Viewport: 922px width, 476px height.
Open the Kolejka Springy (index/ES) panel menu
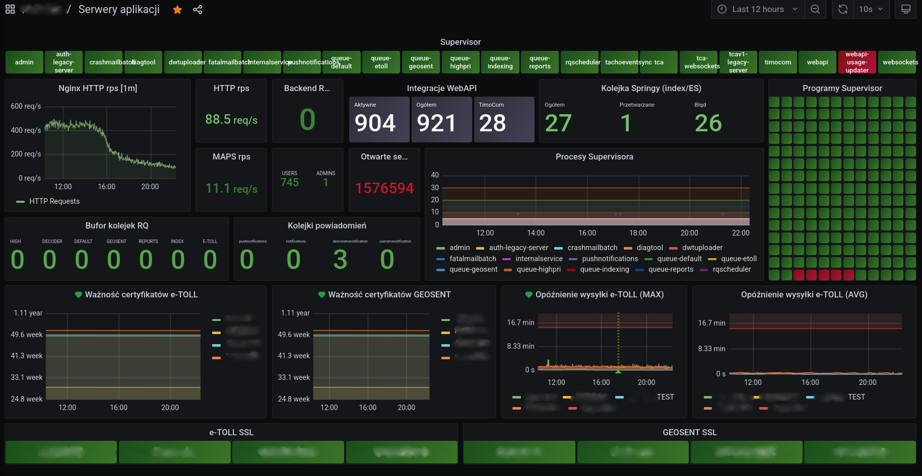point(651,88)
